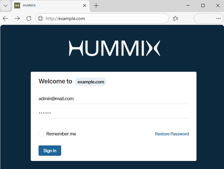Open a new browser tab

tap(96, 5)
